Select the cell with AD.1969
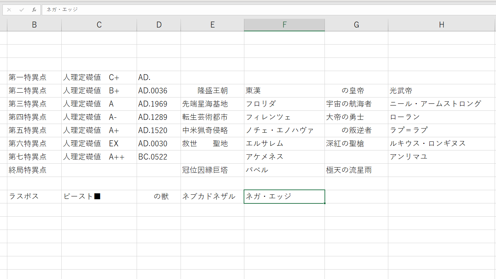 click(x=159, y=104)
